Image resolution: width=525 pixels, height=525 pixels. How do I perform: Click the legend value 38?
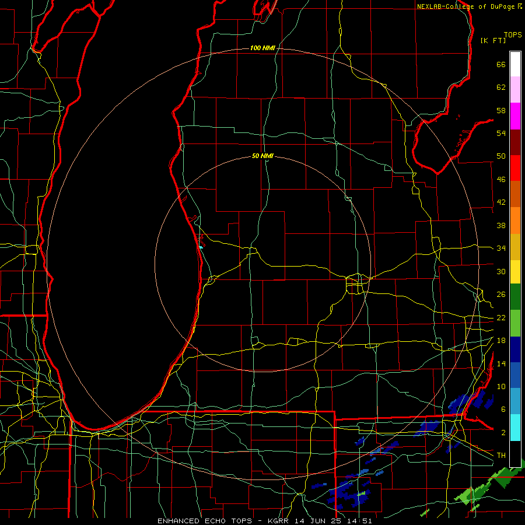click(x=501, y=226)
